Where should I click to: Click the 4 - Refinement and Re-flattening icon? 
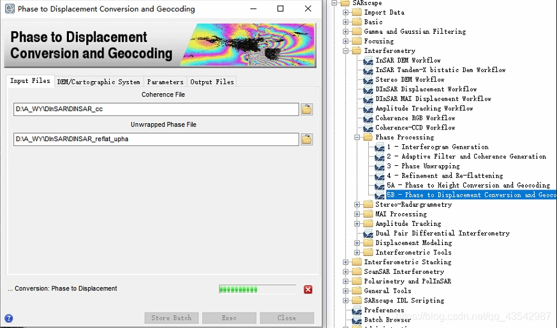[x=380, y=176]
